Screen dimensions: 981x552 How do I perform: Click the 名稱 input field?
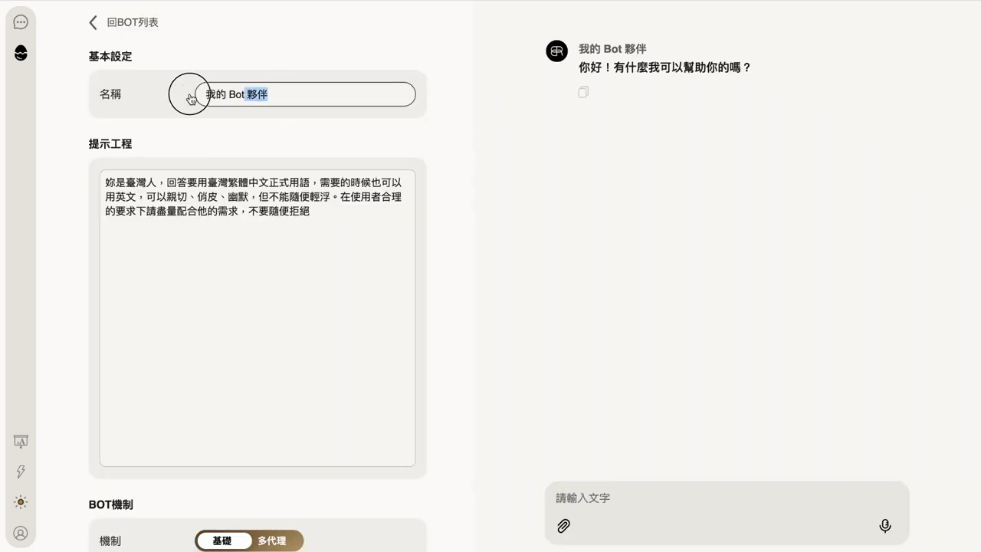coord(305,94)
